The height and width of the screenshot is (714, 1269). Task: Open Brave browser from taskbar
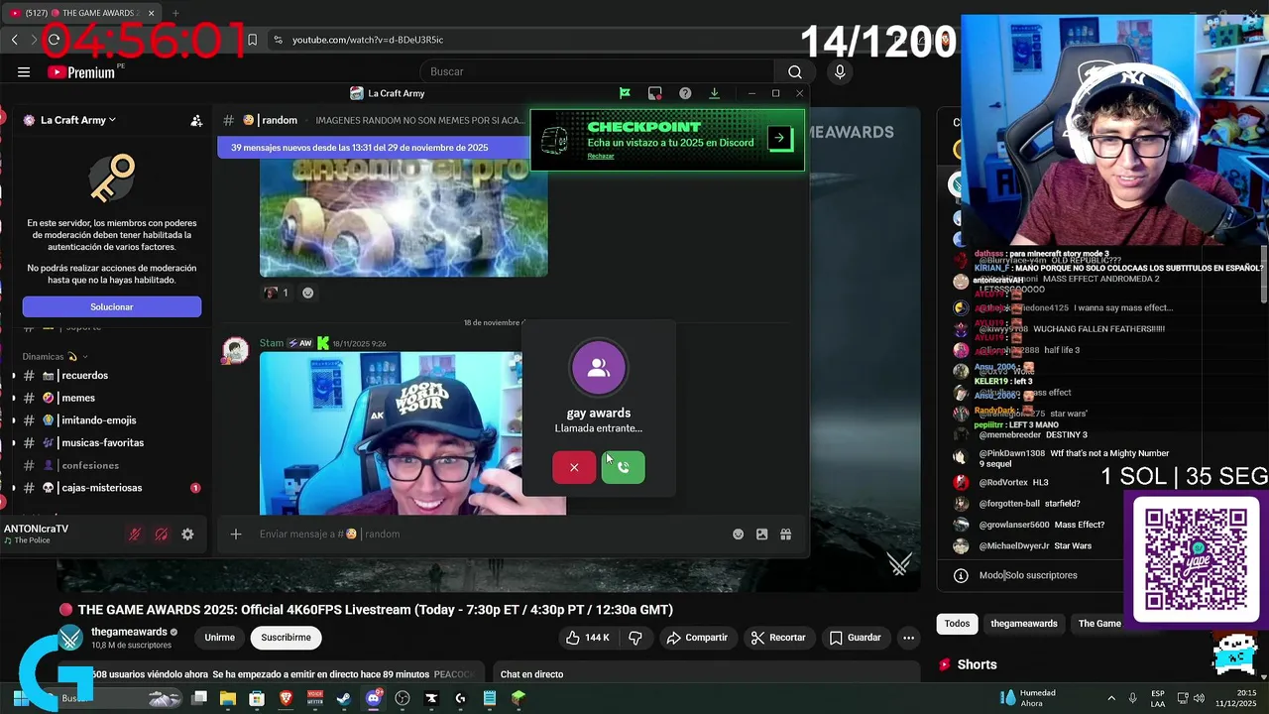pos(286,698)
